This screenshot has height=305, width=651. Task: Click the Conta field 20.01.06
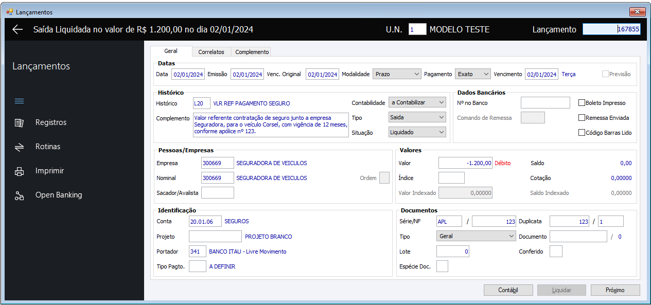click(x=205, y=221)
